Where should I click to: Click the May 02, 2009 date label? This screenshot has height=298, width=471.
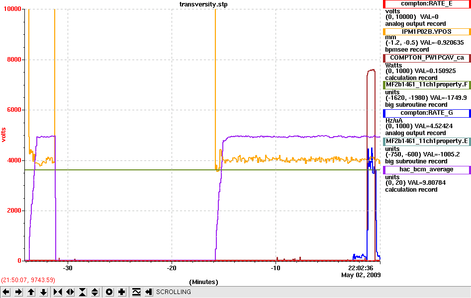click(361, 275)
